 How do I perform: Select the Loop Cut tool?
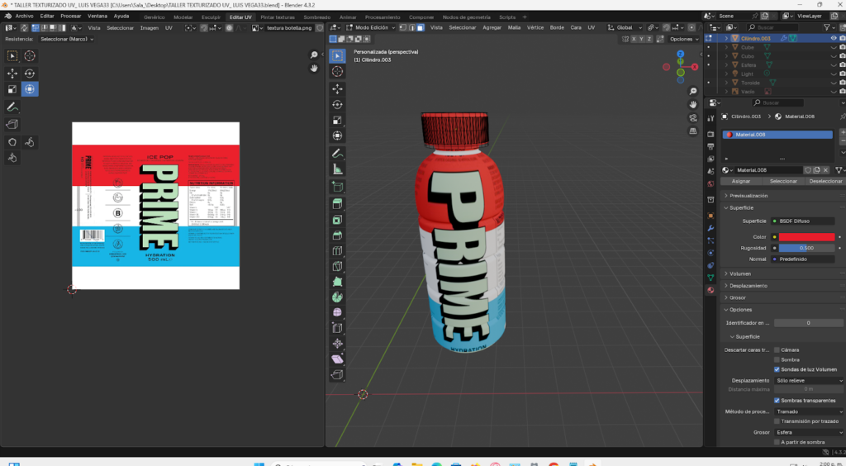pyautogui.click(x=337, y=251)
